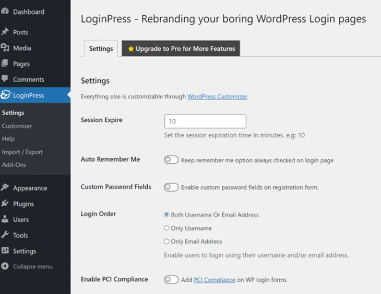Viewport: 381px width, 294px height.
Task: Click LoginPress page heading text
Action: 223,19
